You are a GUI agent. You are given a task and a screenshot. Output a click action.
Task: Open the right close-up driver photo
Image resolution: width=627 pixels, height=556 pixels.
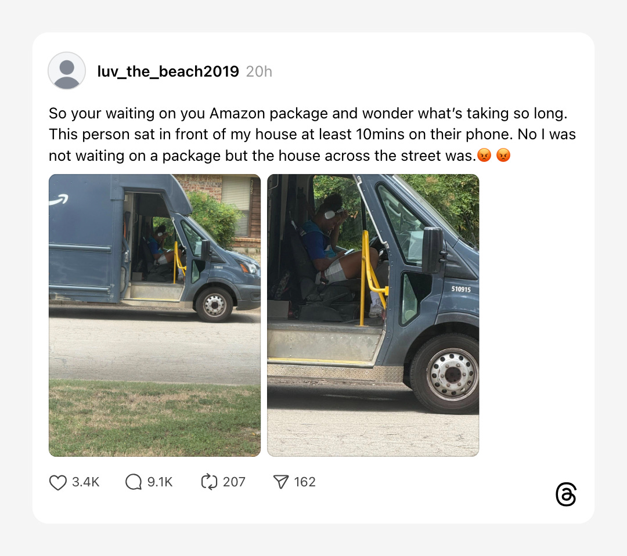(x=373, y=315)
